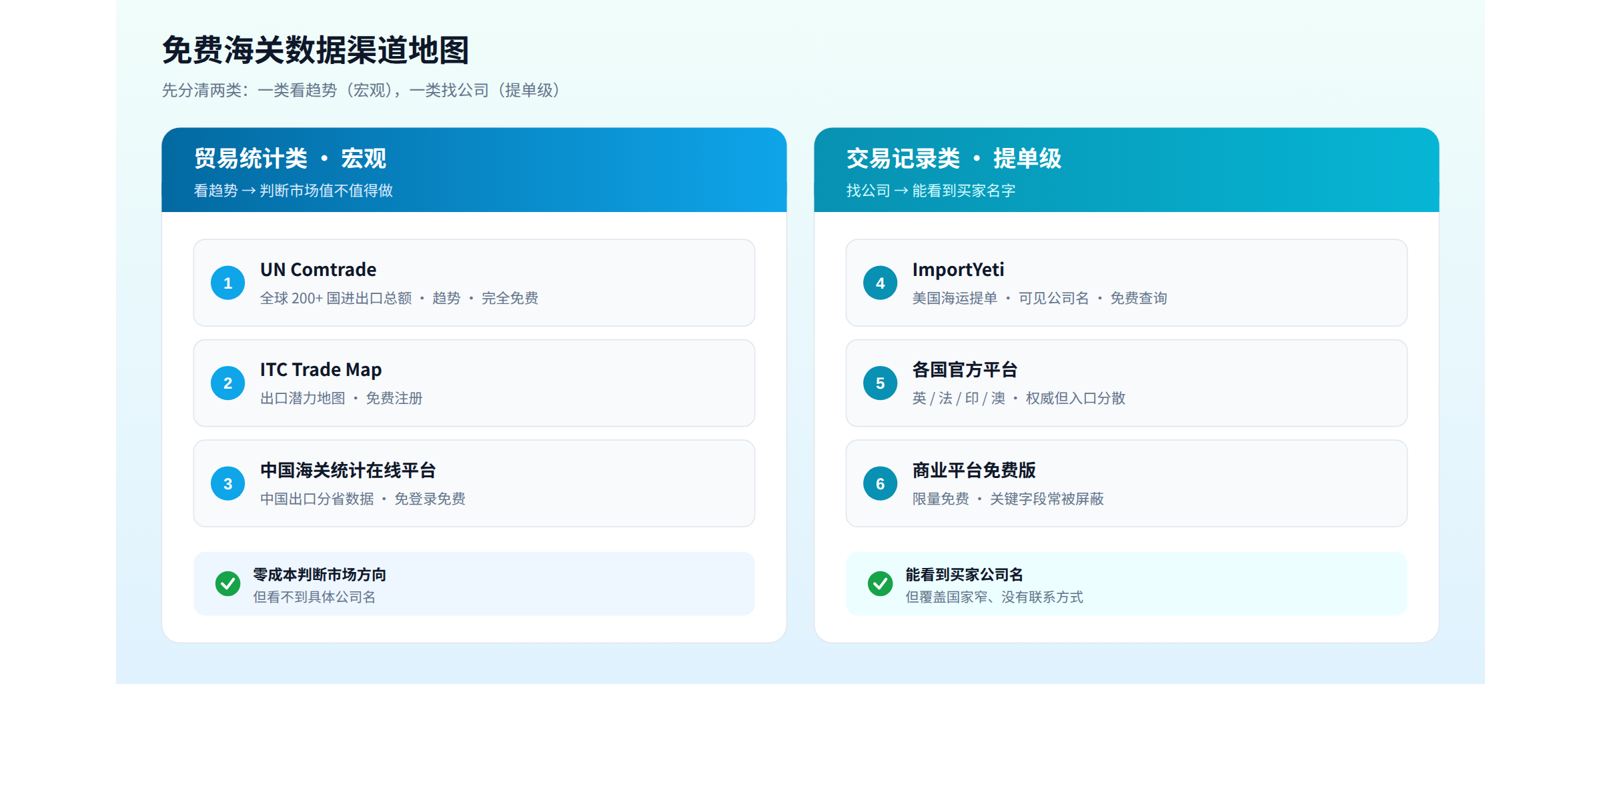
Task: Select the UN Comtrade card title
Action: tap(318, 269)
